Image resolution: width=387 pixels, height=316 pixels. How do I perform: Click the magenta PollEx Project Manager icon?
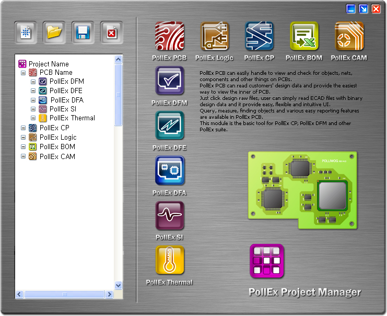[267, 261]
